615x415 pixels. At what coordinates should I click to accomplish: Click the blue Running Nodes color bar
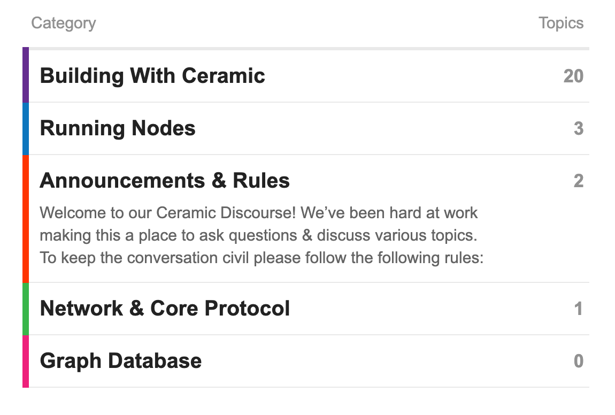tap(25, 128)
